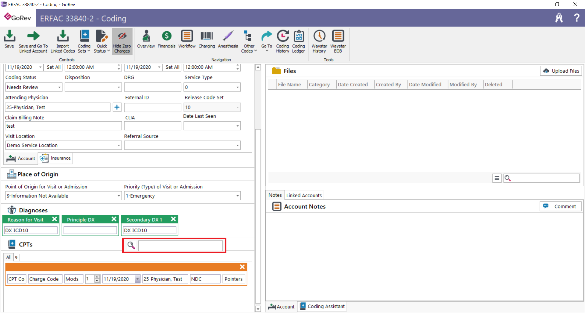Click the External ID field
Image resolution: width=585 pixels, height=313 pixels.
[153, 107]
